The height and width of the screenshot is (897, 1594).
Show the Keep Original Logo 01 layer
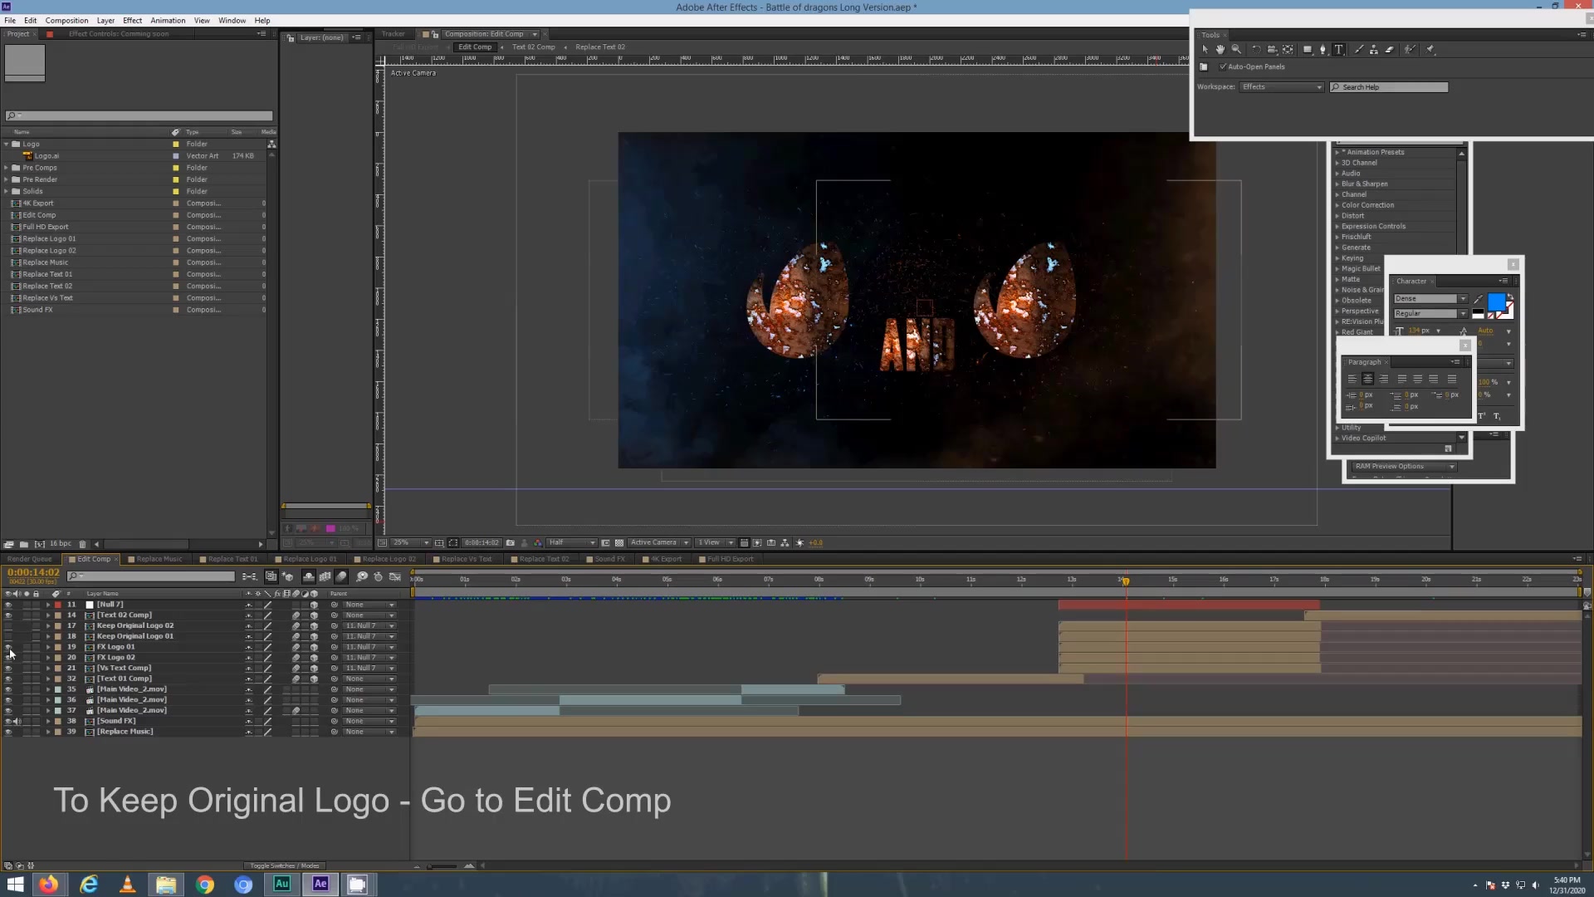coord(8,637)
